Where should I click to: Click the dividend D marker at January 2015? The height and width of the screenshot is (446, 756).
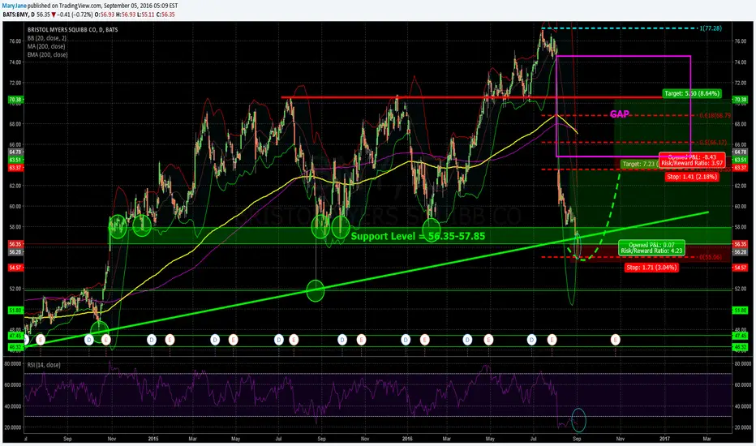(x=152, y=340)
